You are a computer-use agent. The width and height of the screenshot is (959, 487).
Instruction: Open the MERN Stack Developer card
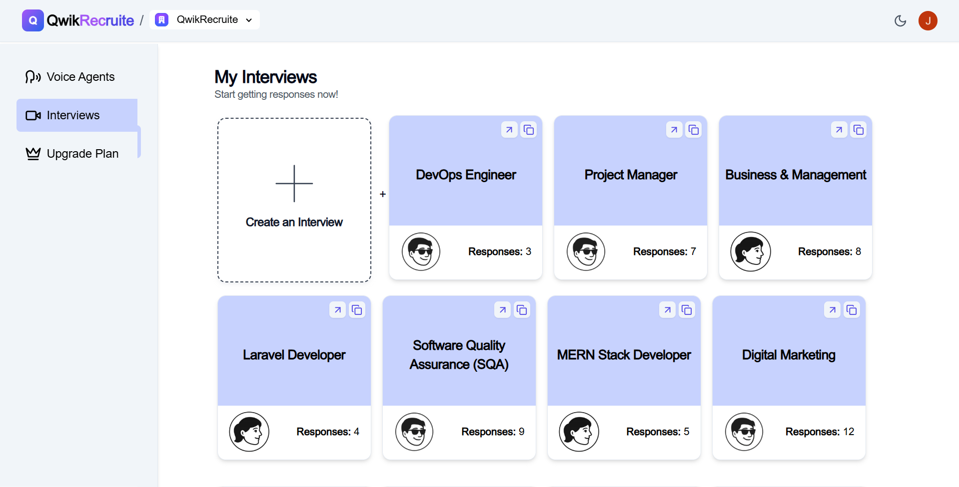[624, 355]
